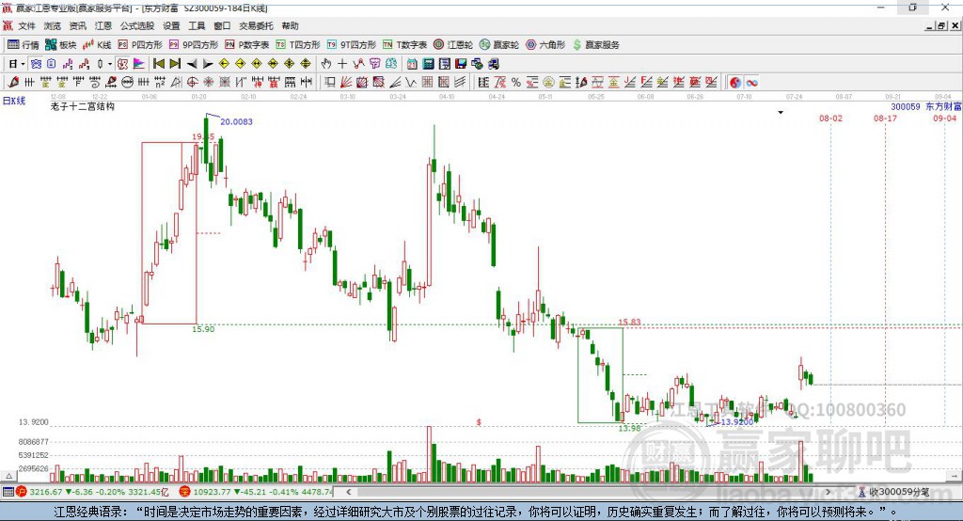Click the 08-17 date marker
This screenshot has height=521, width=963.
(x=885, y=118)
